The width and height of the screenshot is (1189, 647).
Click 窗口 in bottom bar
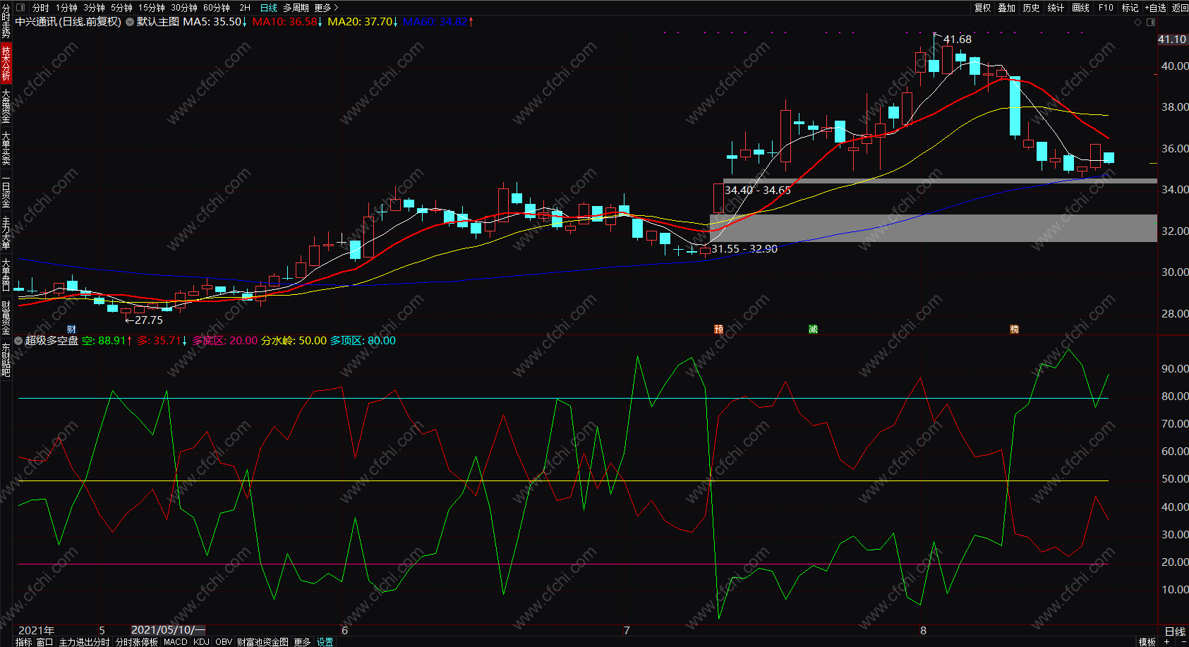click(x=45, y=642)
